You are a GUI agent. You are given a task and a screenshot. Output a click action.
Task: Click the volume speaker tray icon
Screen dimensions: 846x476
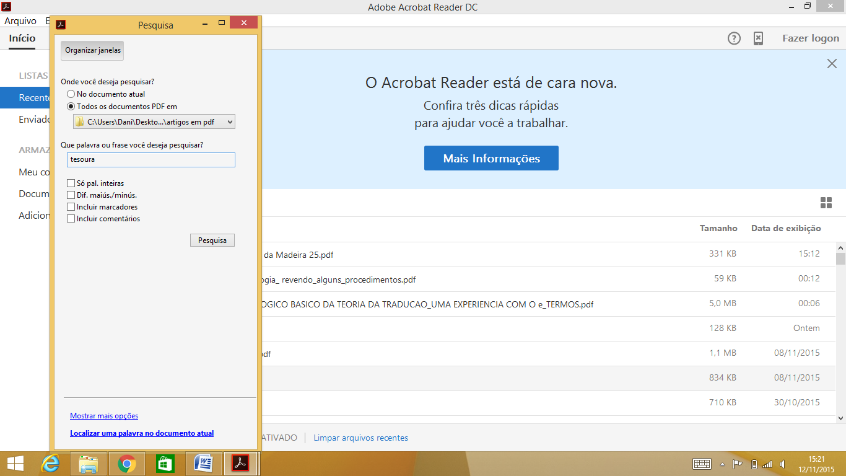(783, 464)
